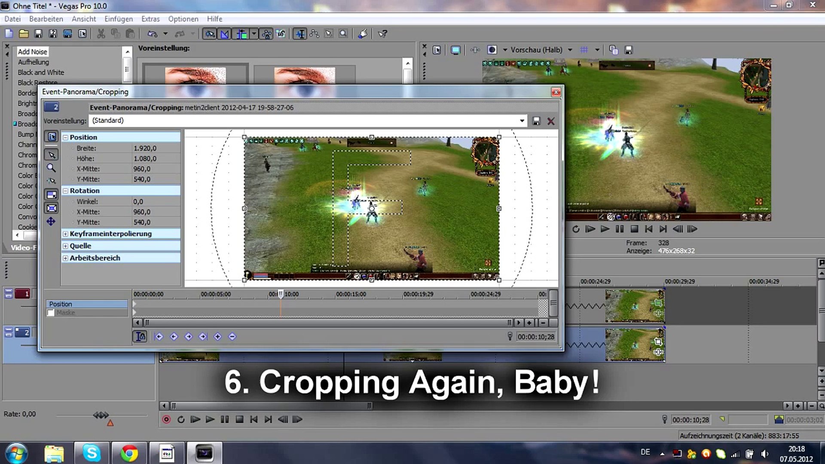825x464 pixels.
Task: Click the Black and White effect entry
Action: coord(41,72)
